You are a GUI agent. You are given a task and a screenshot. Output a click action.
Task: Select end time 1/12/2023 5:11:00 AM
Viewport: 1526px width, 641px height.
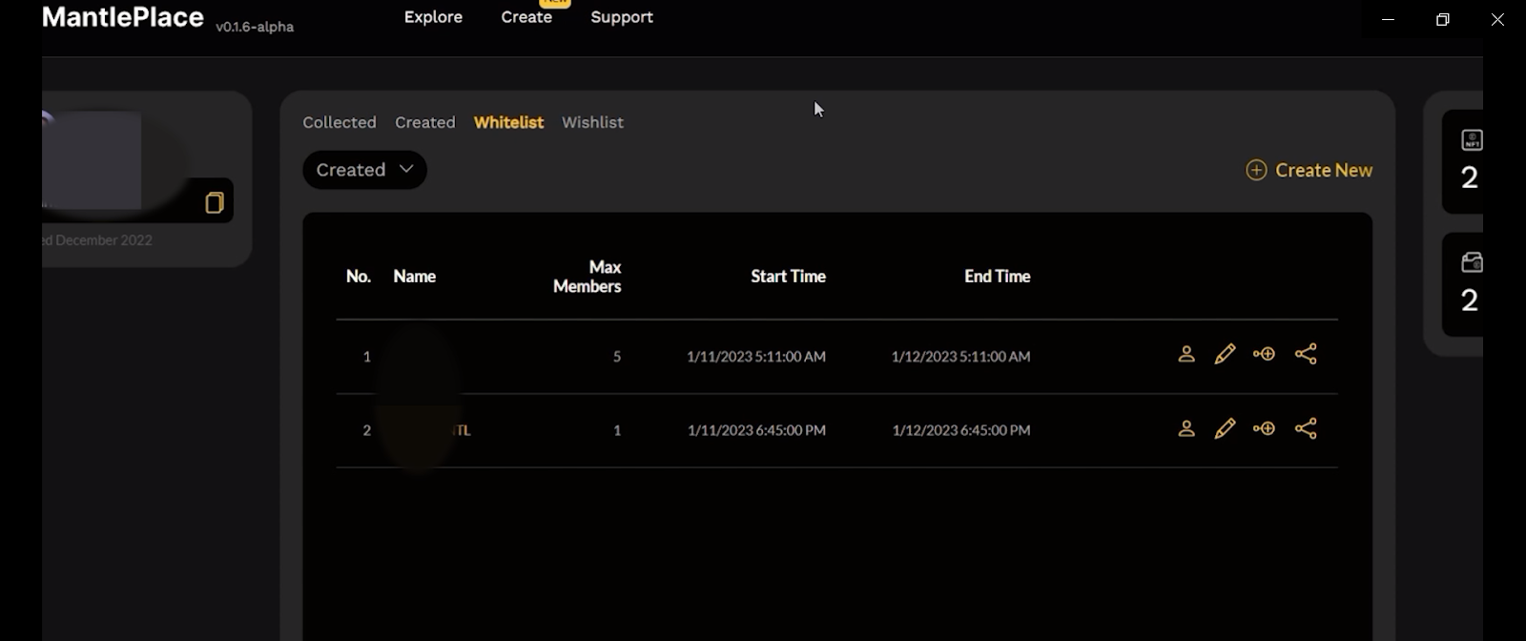point(960,357)
